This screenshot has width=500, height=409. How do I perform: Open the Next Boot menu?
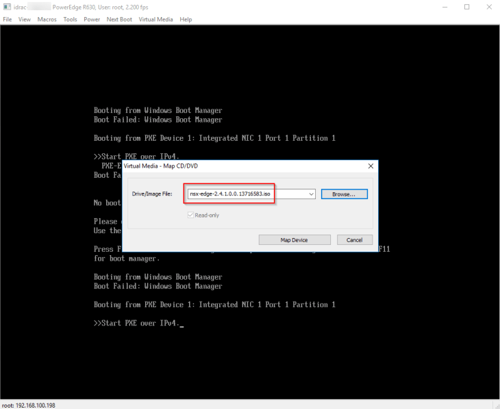(x=119, y=19)
